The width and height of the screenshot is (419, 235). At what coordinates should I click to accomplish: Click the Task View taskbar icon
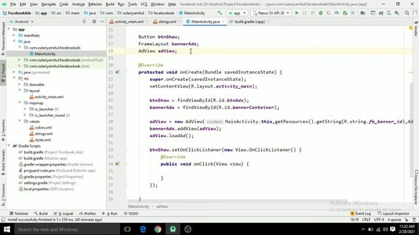click(128, 229)
